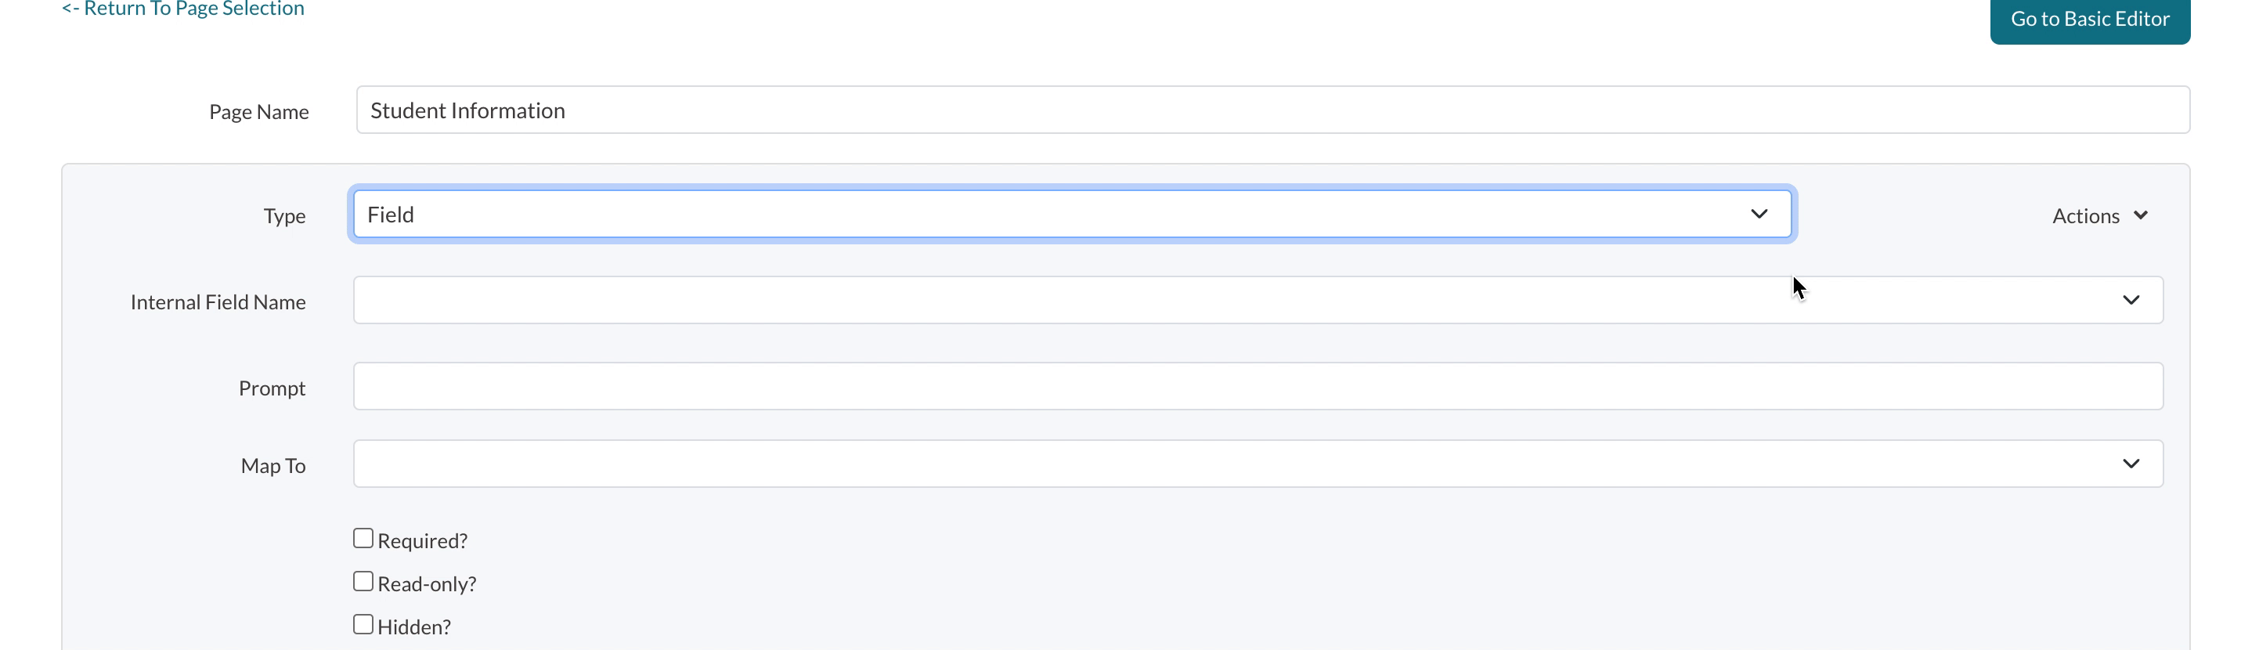
Task: Open the Actions menu
Action: tap(2086, 216)
